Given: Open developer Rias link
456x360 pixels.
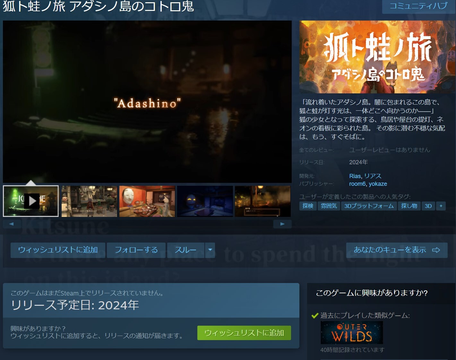Looking at the screenshot, I should click(355, 176).
